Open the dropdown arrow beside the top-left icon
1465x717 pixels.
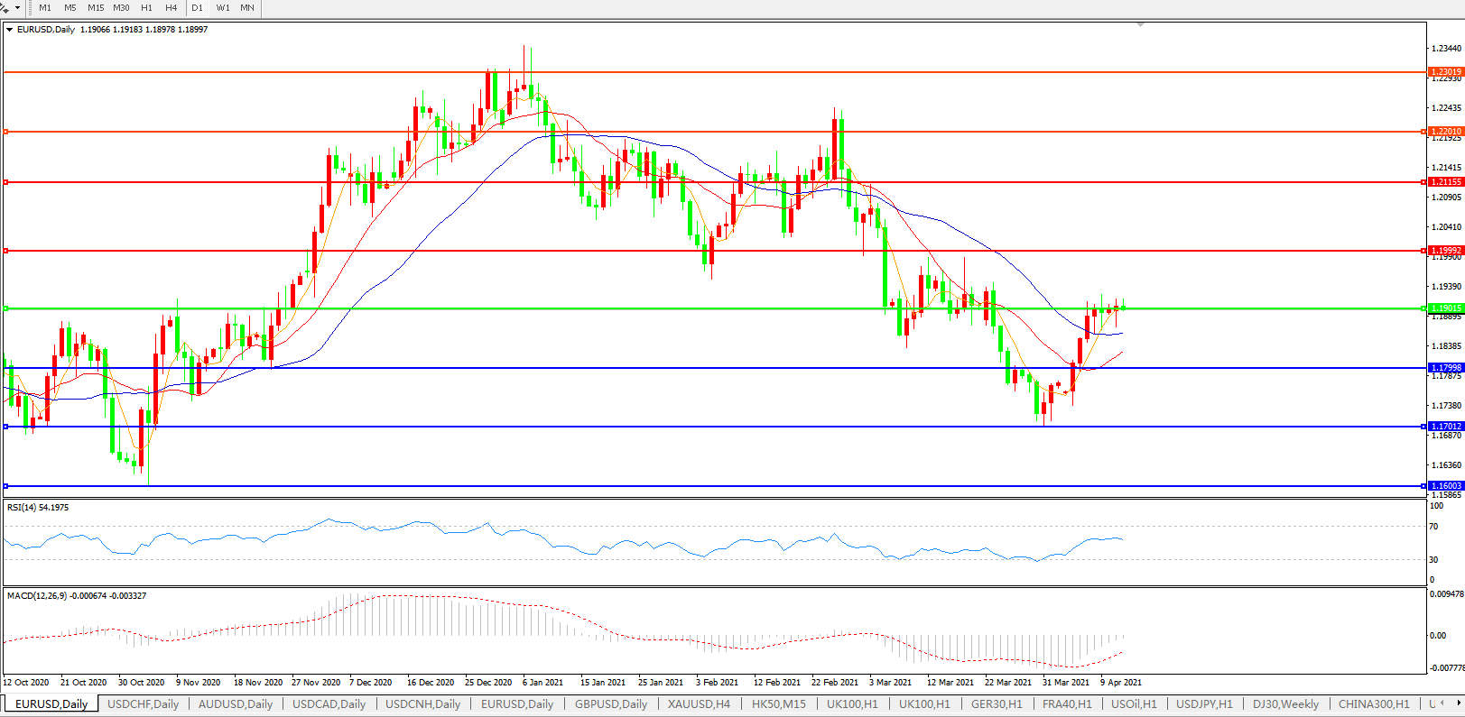pos(17,7)
